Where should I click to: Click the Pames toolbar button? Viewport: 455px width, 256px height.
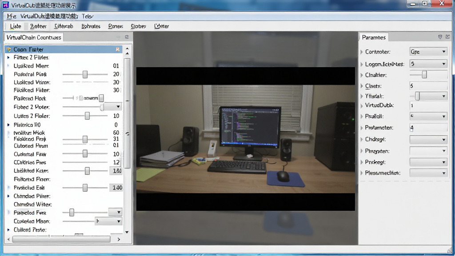pyautogui.click(x=116, y=26)
